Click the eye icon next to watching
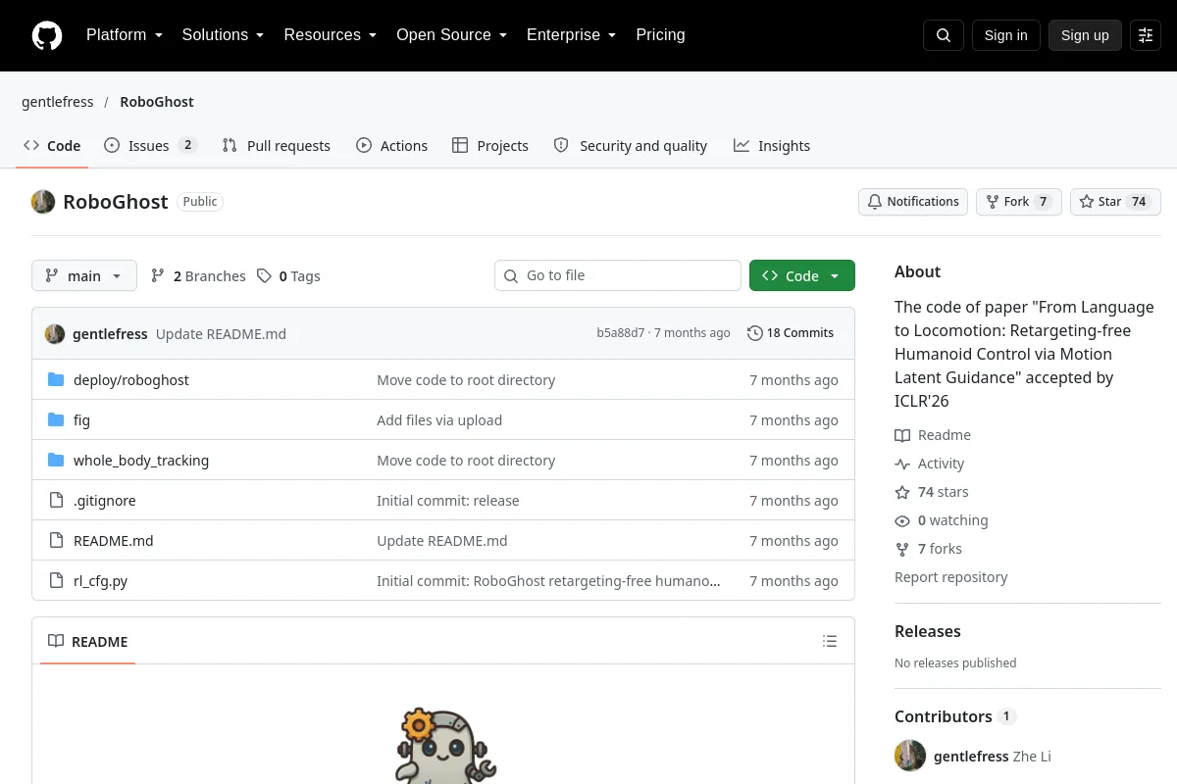 point(902,520)
